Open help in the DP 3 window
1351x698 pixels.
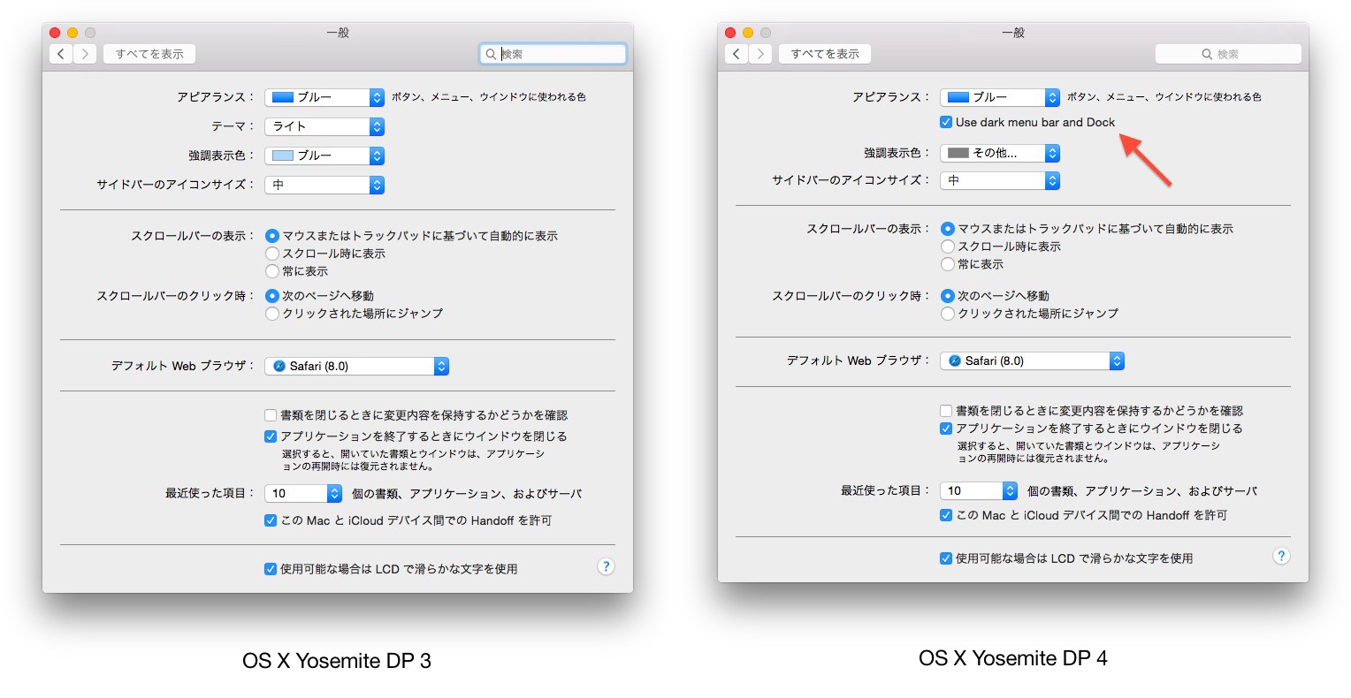[x=606, y=566]
